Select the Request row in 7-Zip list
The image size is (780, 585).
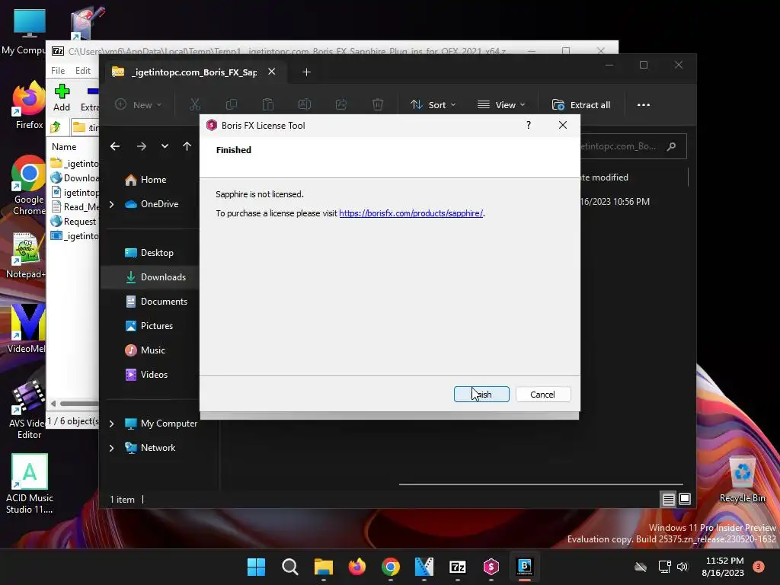click(x=74, y=222)
